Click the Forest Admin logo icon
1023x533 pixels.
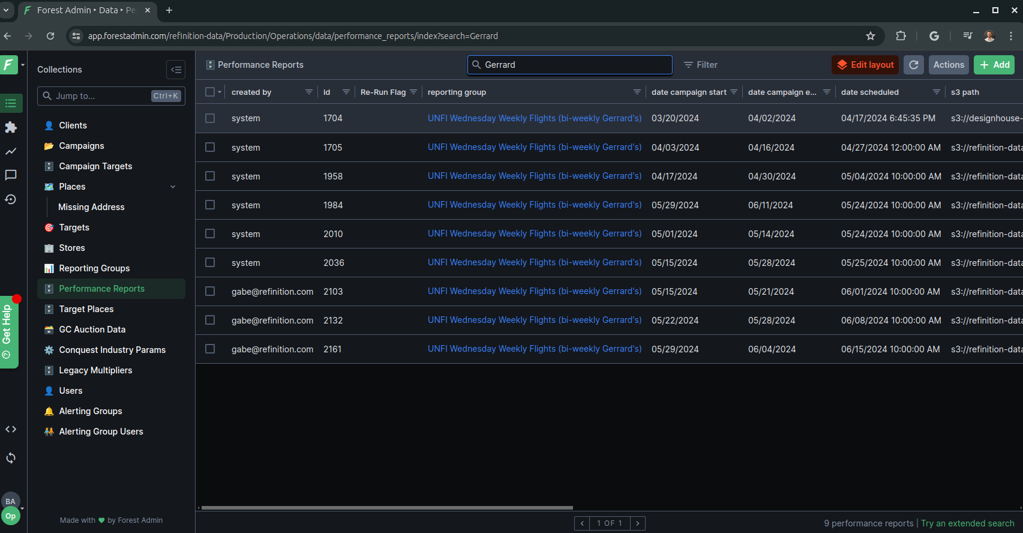(9, 64)
